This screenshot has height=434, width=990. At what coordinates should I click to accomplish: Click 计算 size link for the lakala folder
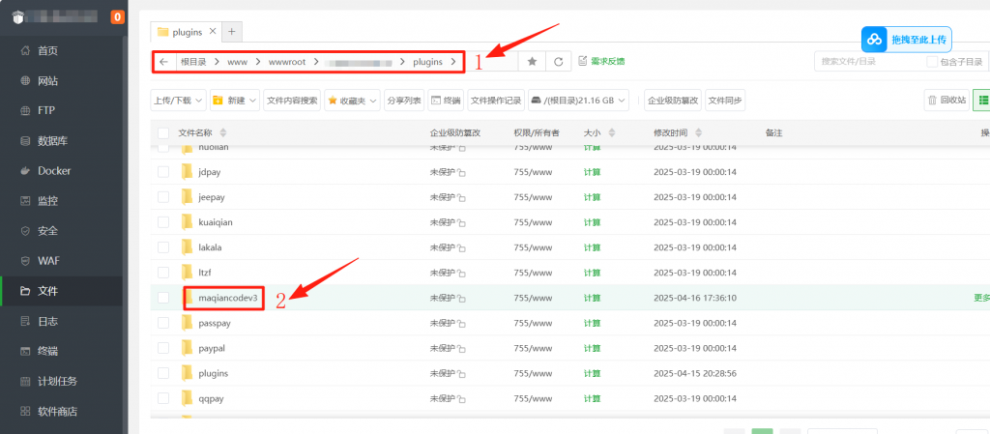pos(592,247)
